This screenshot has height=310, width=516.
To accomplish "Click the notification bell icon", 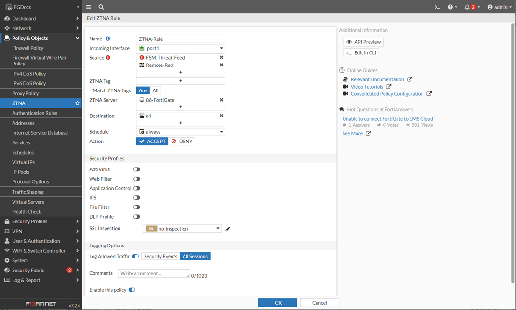I will tap(466, 7).
